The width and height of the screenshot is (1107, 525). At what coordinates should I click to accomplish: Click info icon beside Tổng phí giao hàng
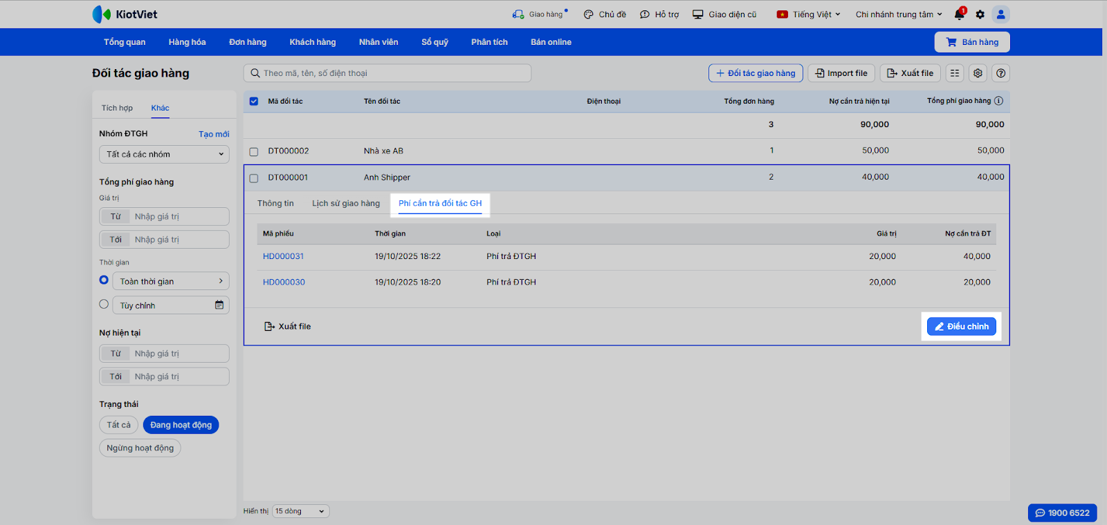coord(998,101)
